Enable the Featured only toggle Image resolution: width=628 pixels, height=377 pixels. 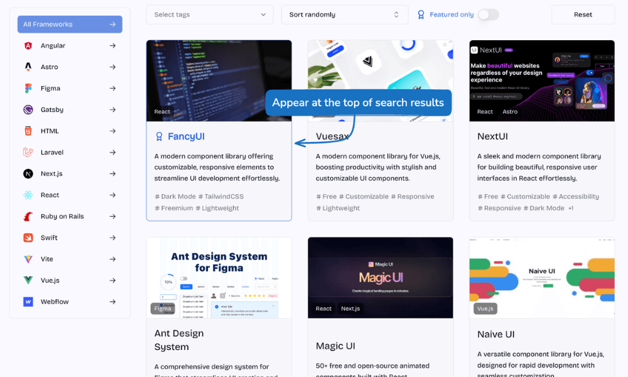point(488,14)
